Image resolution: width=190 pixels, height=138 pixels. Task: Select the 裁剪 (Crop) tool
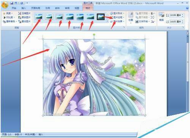(161, 16)
